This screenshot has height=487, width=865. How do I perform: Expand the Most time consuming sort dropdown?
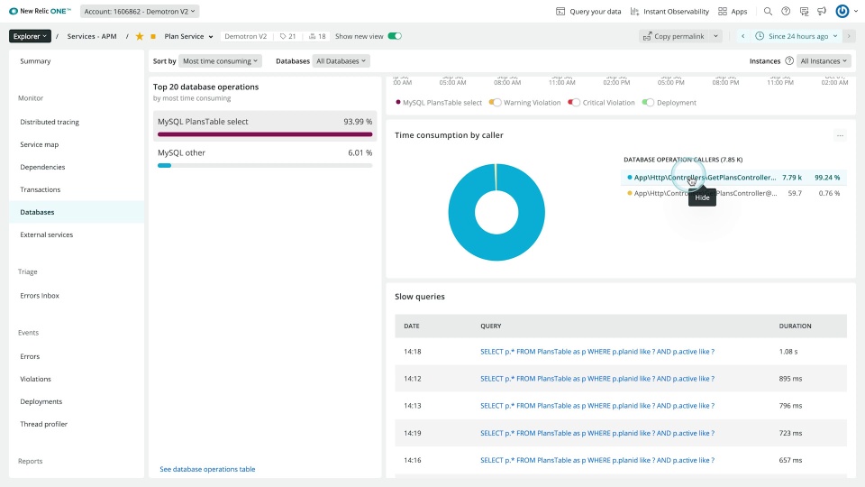pos(220,60)
